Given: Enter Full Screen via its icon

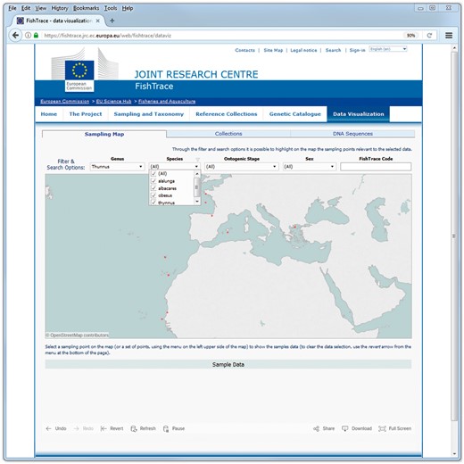Looking at the screenshot, I should pos(382,428).
